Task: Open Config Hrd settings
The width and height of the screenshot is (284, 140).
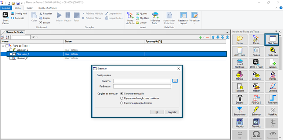Action: tap(18, 14)
